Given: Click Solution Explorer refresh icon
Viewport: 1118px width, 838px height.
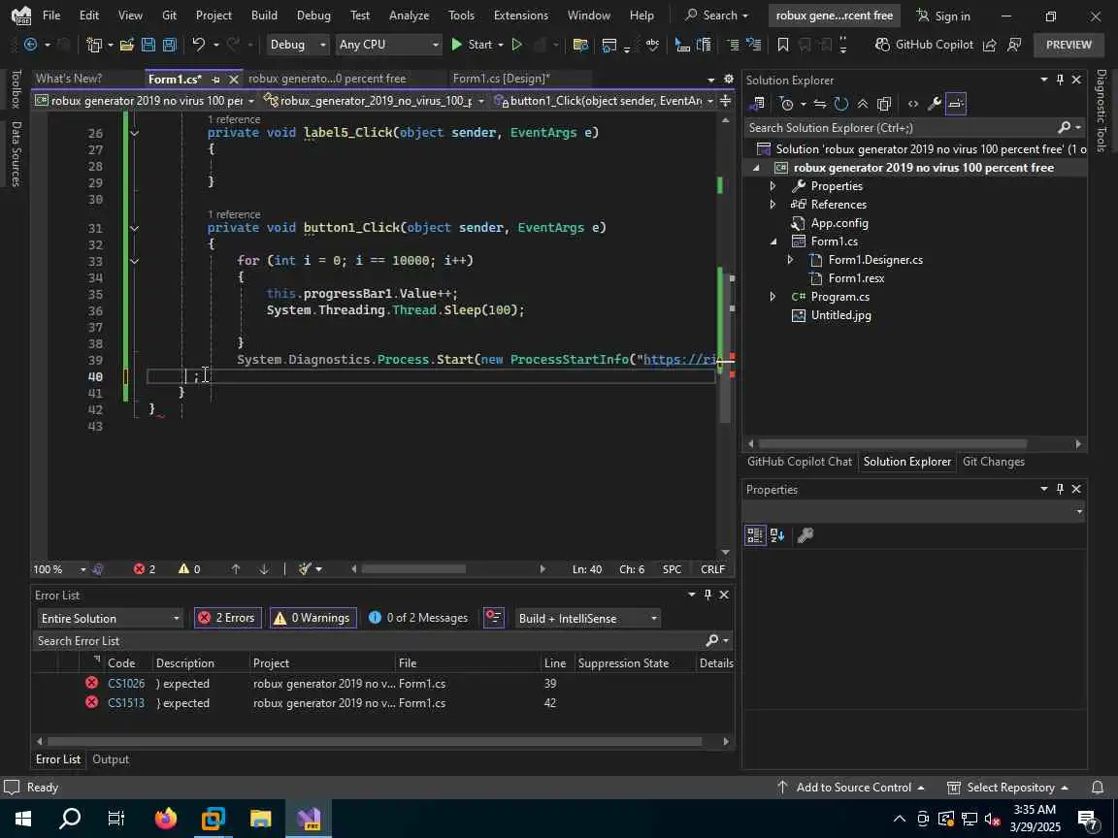Looking at the screenshot, I should point(841,104).
